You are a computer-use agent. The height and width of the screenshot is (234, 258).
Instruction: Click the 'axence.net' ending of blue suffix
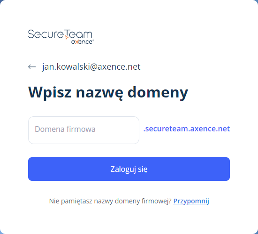pos(210,129)
